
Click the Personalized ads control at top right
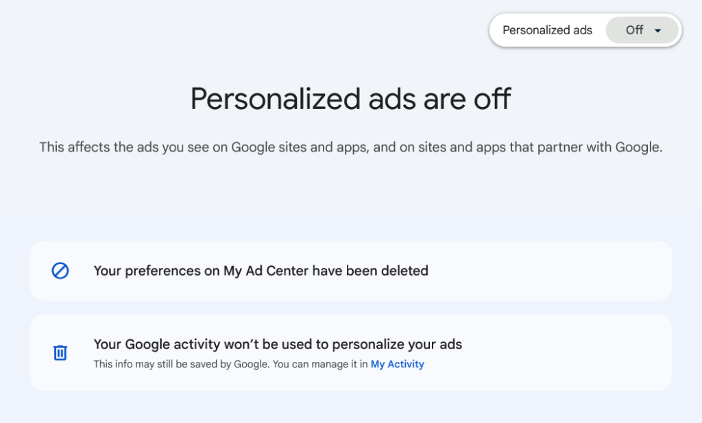click(x=585, y=30)
